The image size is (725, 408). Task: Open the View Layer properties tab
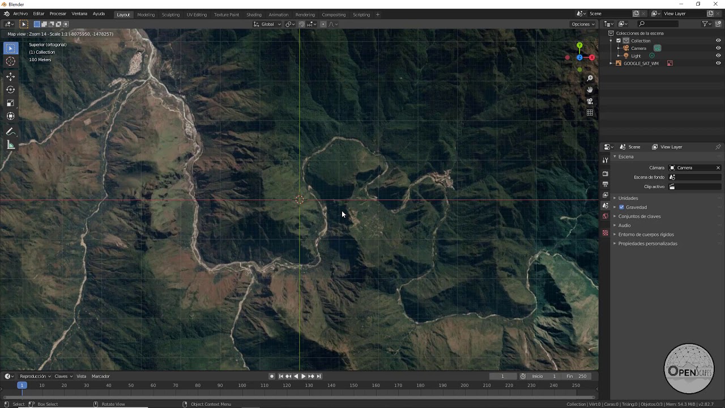[605, 195]
